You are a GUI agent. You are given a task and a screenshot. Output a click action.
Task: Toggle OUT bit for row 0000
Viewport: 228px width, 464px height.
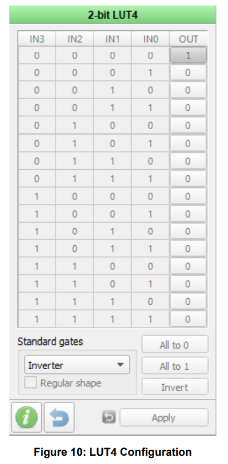click(x=188, y=55)
